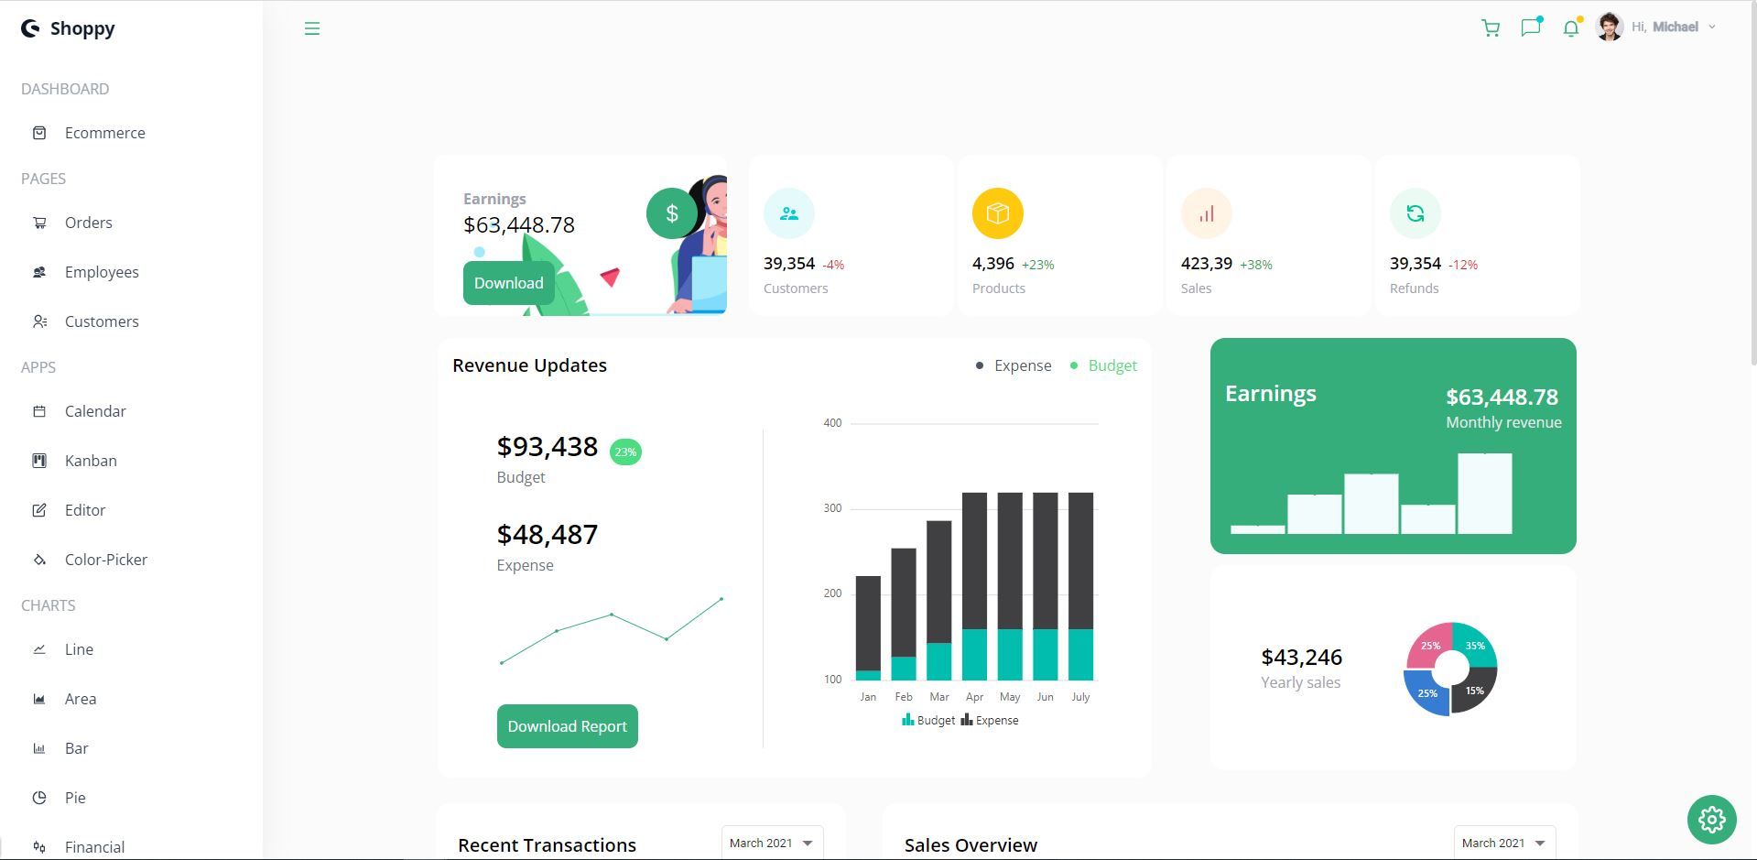Click the Refunds refresh icon
The width and height of the screenshot is (1757, 860).
pos(1415,213)
